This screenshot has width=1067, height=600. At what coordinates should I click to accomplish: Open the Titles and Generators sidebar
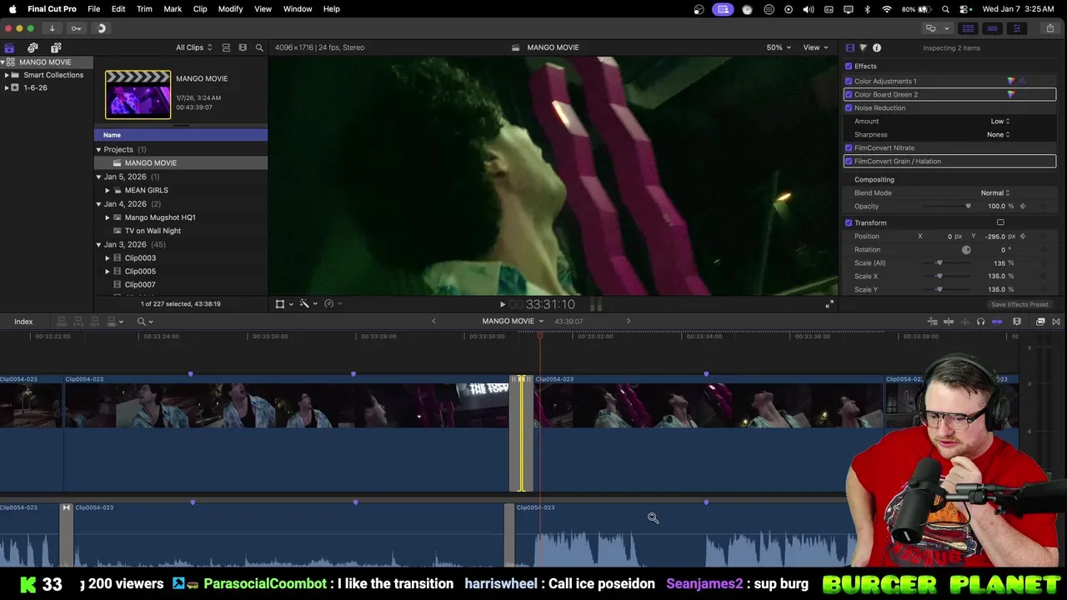click(56, 47)
